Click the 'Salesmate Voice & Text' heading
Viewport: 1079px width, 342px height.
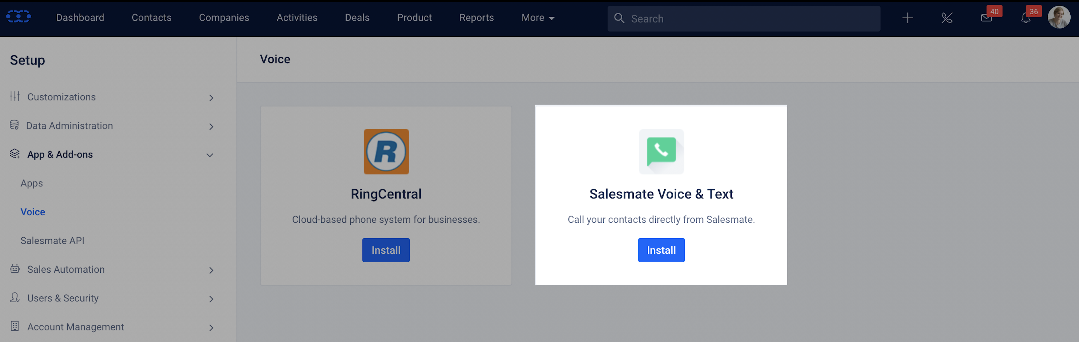(661, 193)
